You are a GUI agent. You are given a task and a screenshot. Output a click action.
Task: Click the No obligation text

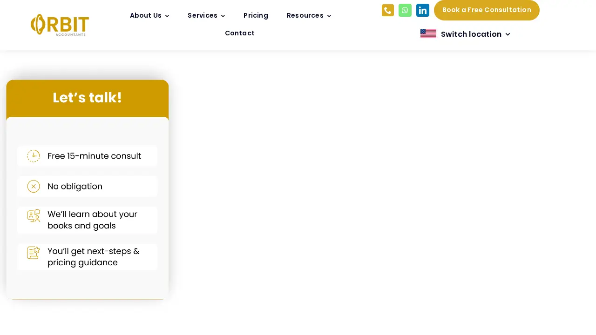tap(75, 187)
